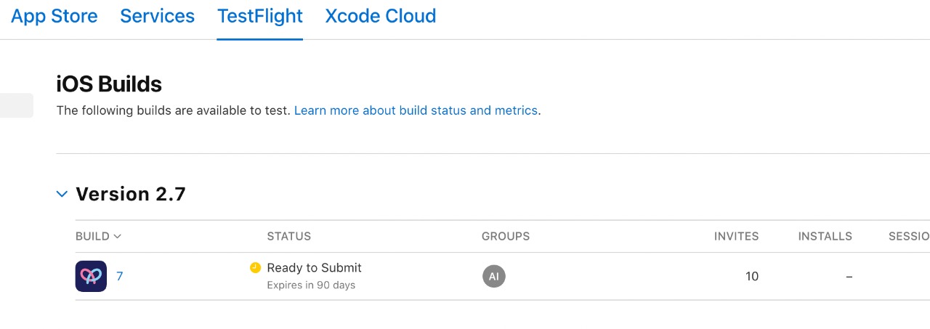930x329 pixels.
Task: Click the Version 2.7 heading
Action: point(131,194)
